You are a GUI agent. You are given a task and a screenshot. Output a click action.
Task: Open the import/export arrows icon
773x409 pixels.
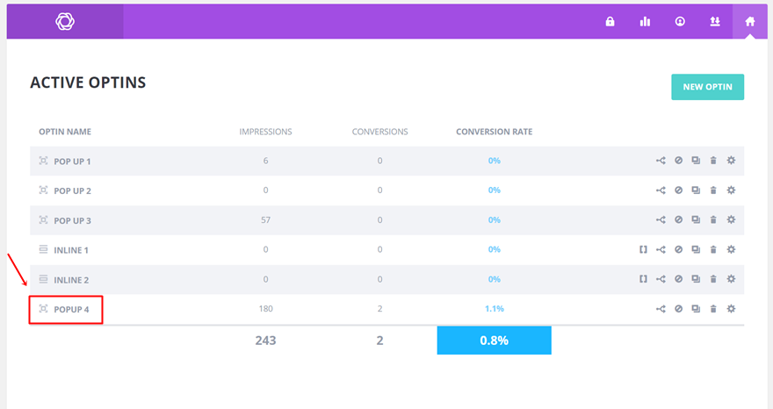[x=715, y=22]
